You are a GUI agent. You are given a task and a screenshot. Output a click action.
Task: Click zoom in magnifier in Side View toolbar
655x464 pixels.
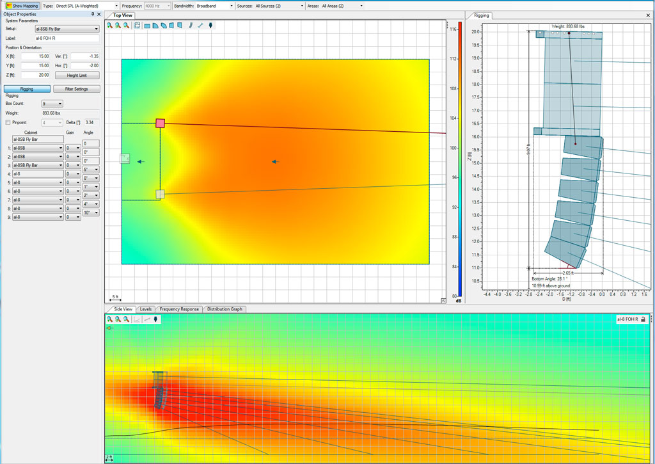(x=109, y=319)
